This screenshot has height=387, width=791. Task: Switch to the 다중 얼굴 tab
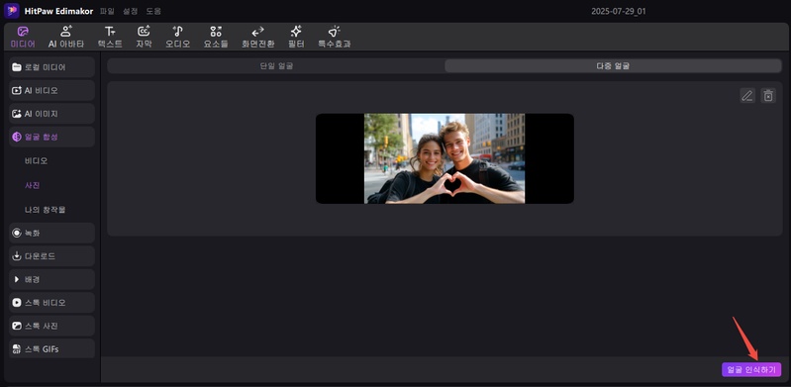point(613,65)
